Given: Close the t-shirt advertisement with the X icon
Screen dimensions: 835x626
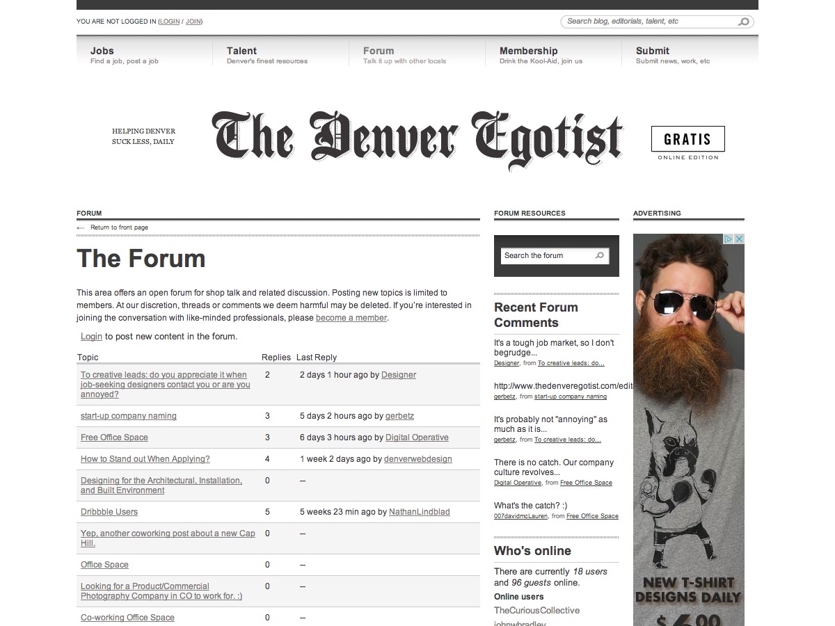Looking at the screenshot, I should (x=739, y=239).
